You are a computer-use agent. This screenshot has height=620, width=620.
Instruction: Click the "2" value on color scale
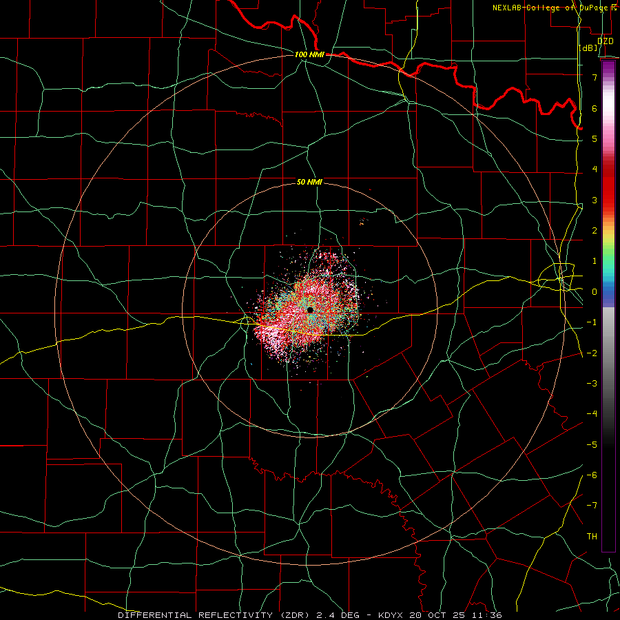pyautogui.click(x=595, y=231)
